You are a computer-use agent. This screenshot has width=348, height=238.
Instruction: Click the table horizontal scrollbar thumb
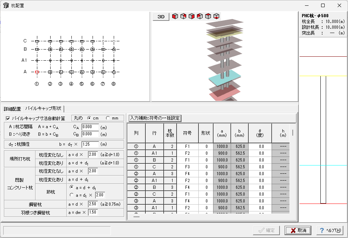point(136,216)
